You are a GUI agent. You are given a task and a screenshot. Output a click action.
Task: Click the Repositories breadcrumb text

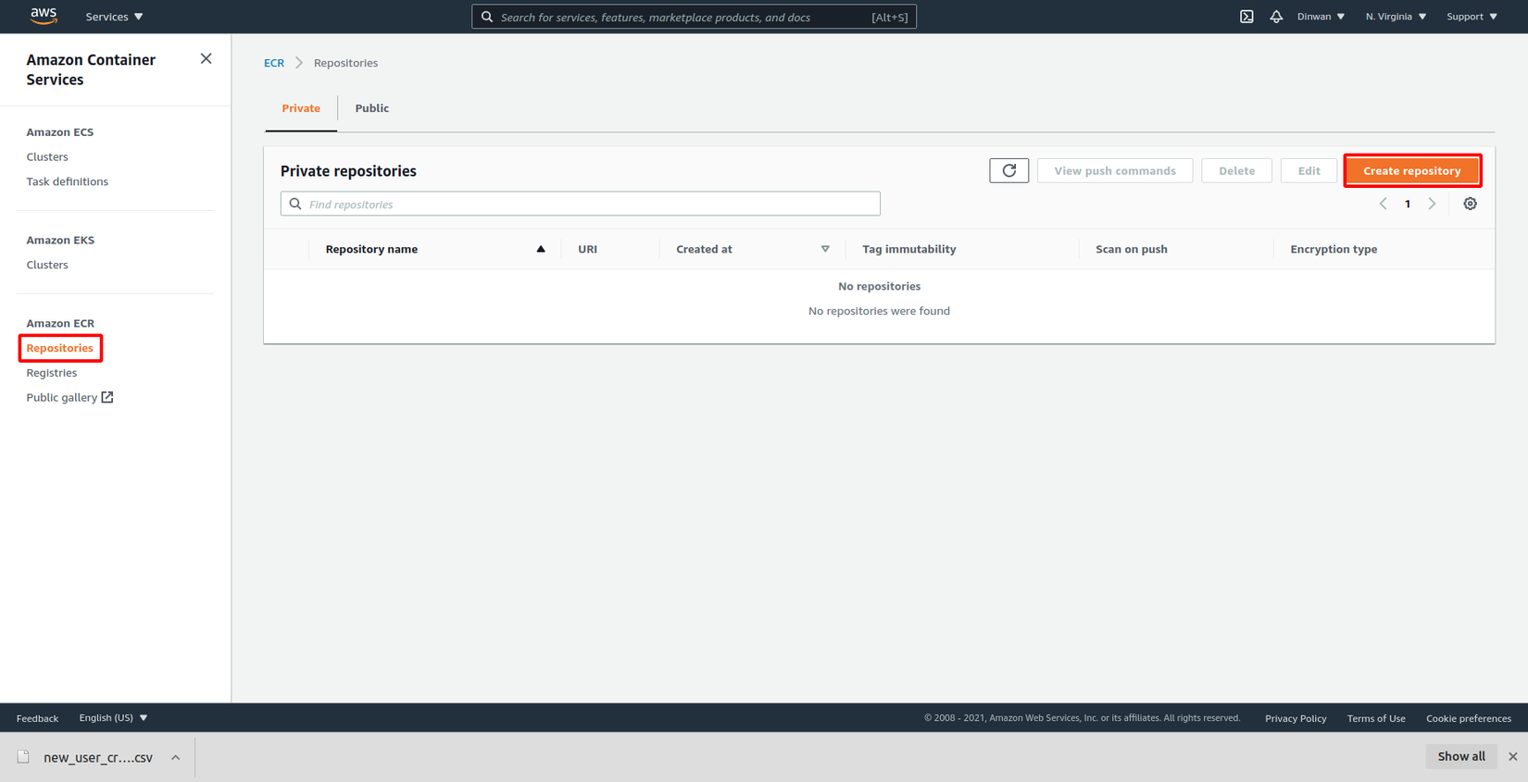(345, 63)
